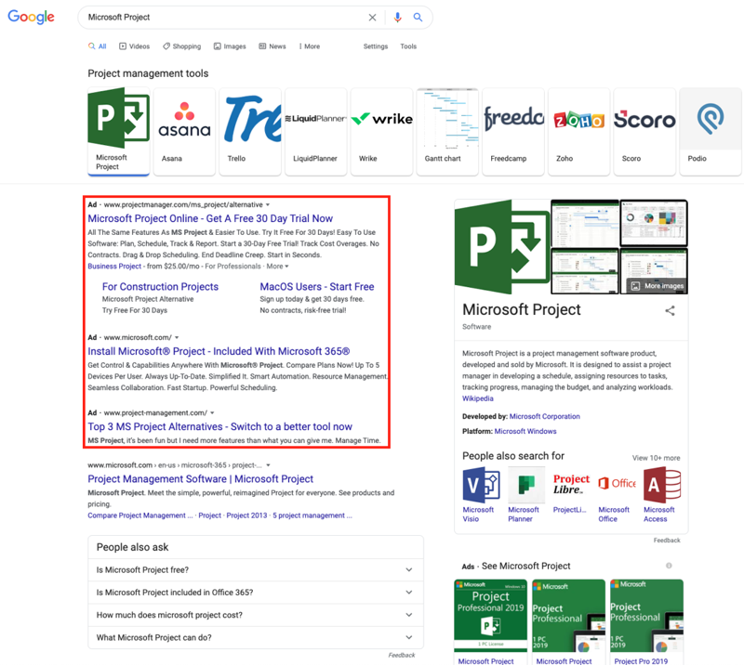Click the large Microsoft Project logo image
Screen dimensions: 744x665
[x=502, y=247]
